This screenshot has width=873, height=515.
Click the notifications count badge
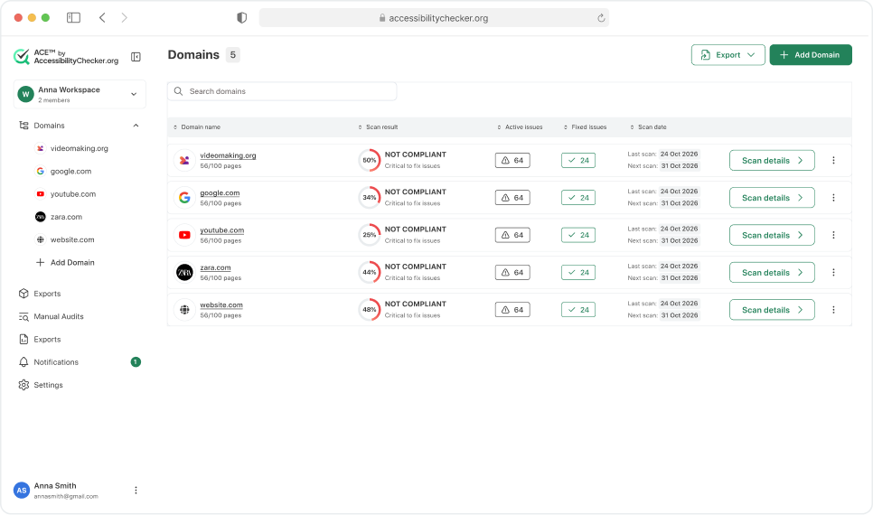coord(136,362)
